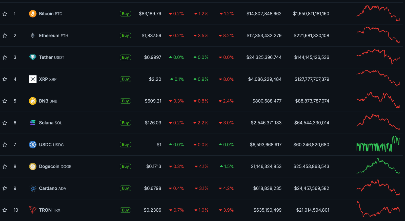Click XRP price $2.20
405x221 pixels.
[x=155, y=79]
